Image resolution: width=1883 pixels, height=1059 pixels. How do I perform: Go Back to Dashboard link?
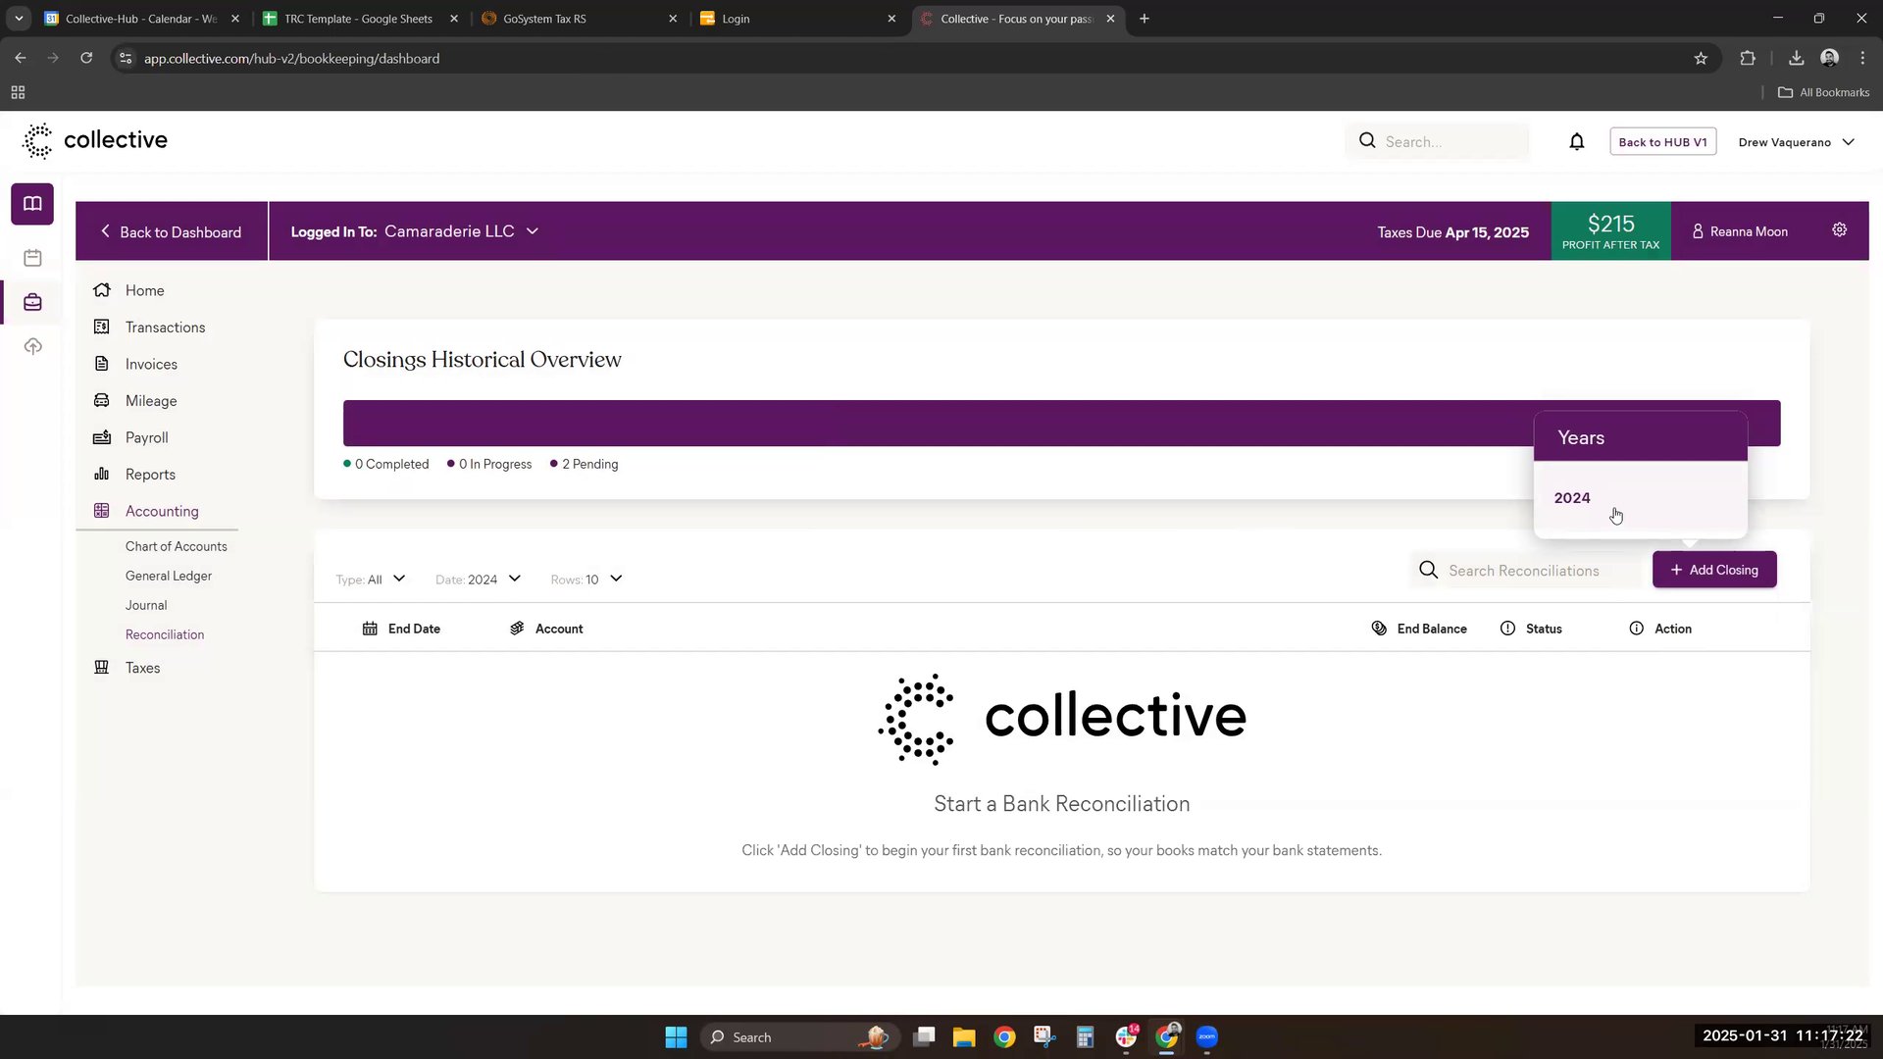coord(172,231)
